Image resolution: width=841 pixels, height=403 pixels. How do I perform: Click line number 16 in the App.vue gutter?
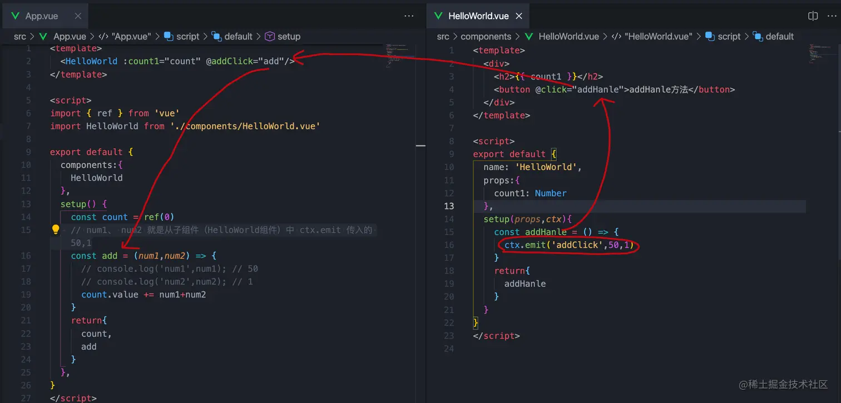[x=26, y=256]
